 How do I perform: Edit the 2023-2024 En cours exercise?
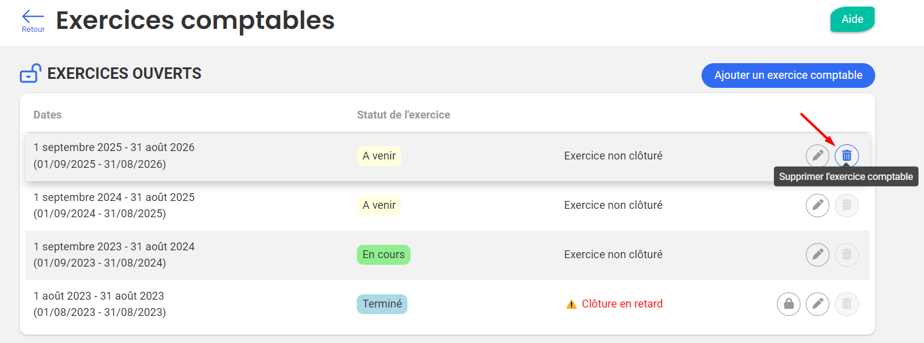[x=817, y=255]
